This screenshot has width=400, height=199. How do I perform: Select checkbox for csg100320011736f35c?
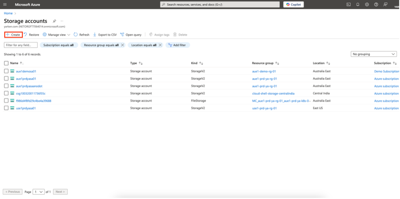point(6,93)
